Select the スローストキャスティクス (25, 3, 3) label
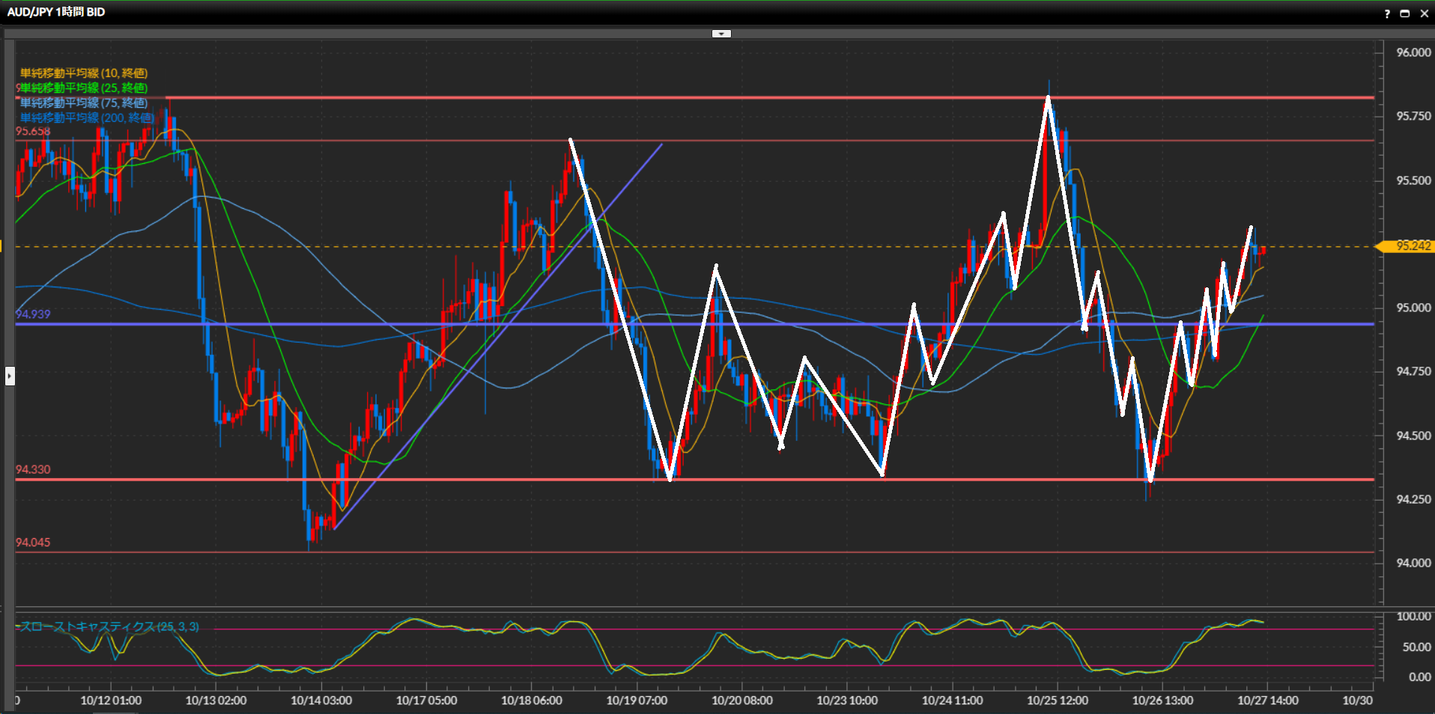 pyautogui.click(x=109, y=626)
